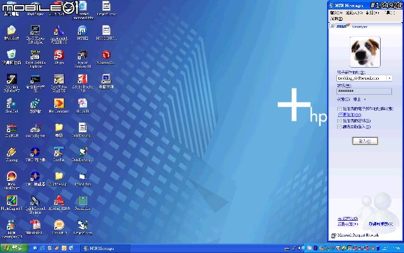This screenshot has height=253, width=404.
Task: Open the WinRAR desktop shortcut
Action: 11,130
